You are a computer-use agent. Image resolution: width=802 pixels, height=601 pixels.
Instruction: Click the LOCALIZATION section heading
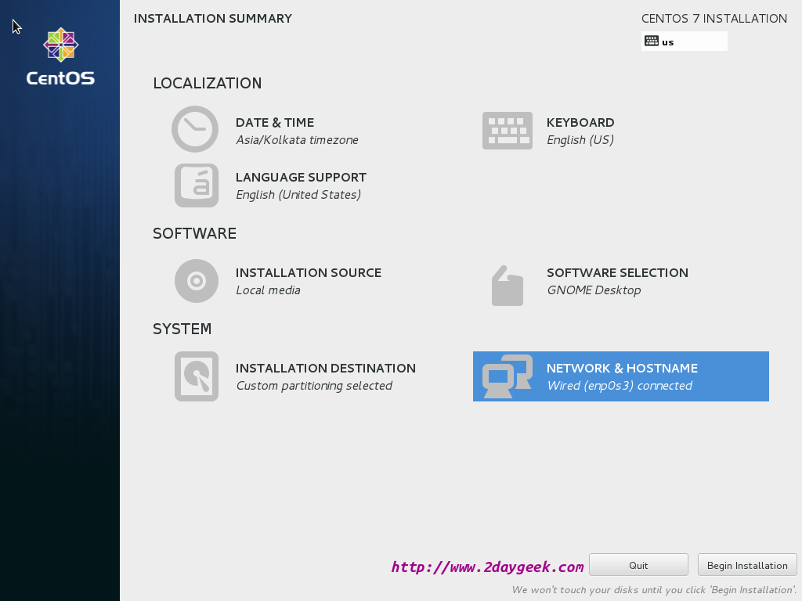(207, 83)
